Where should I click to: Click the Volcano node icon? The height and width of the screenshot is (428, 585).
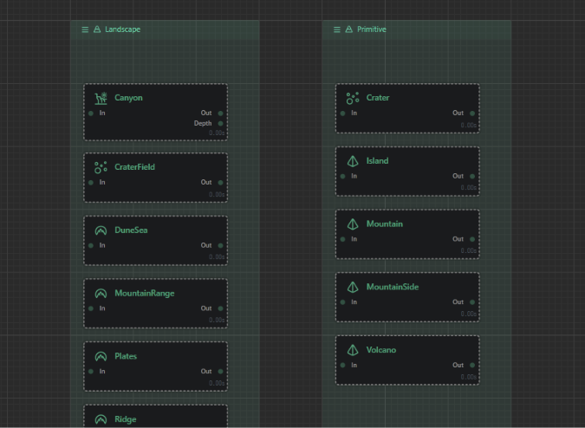[353, 350]
